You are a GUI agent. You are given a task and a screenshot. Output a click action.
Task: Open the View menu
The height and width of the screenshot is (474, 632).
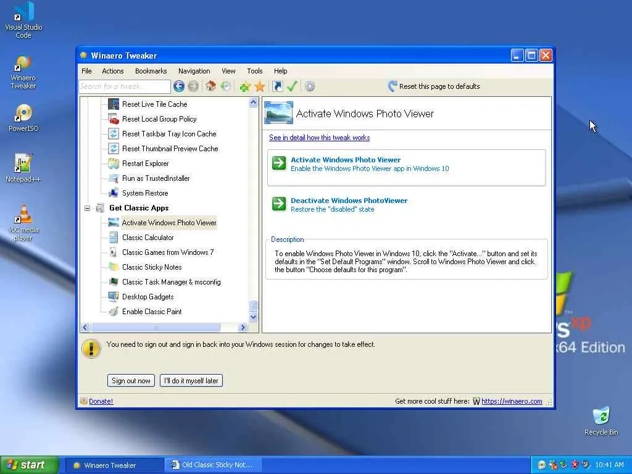point(228,71)
